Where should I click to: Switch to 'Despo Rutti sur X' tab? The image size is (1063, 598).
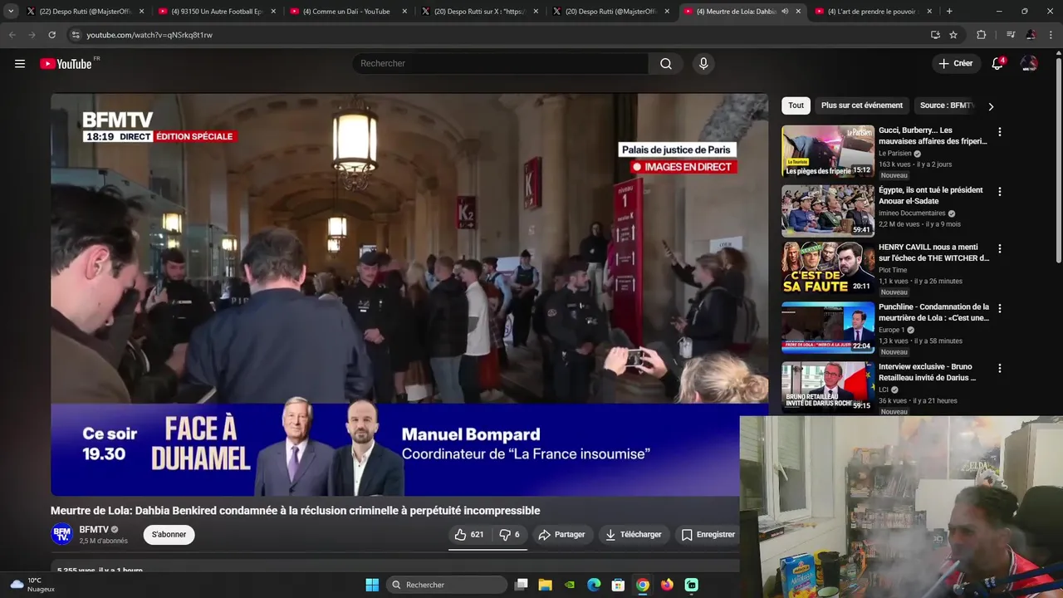(x=478, y=12)
